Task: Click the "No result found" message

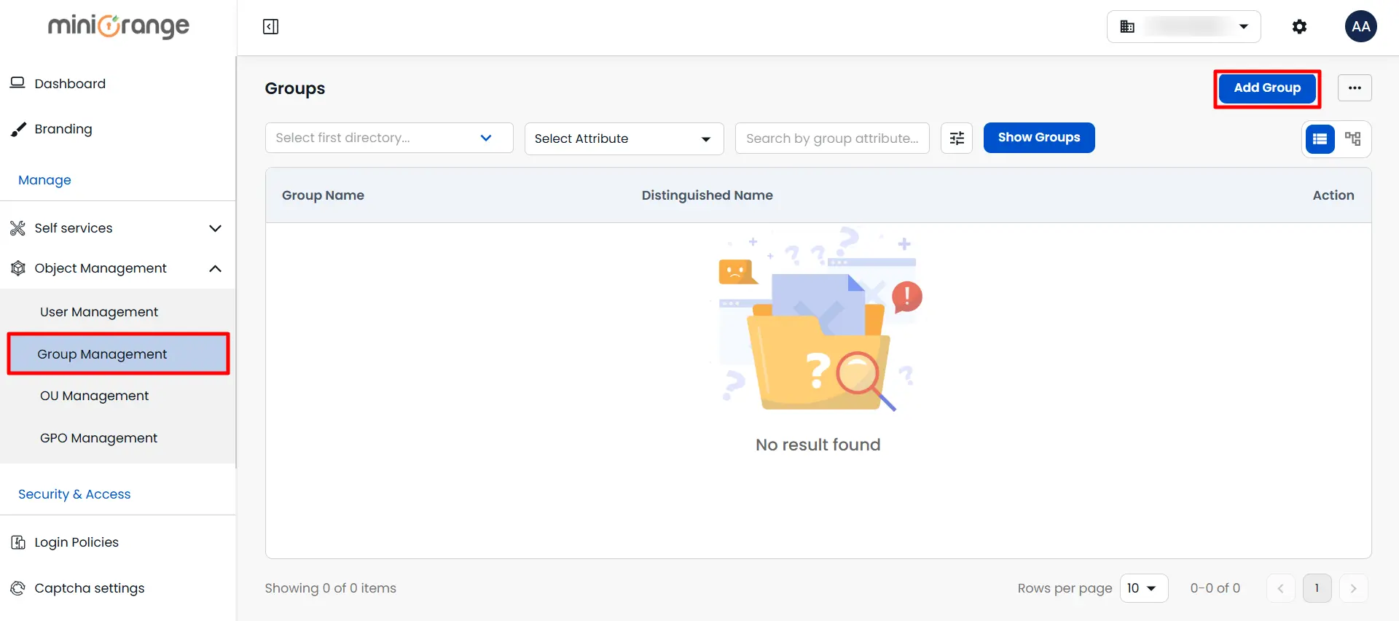Action: (x=818, y=445)
